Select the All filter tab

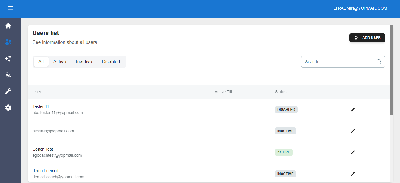tap(41, 62)
